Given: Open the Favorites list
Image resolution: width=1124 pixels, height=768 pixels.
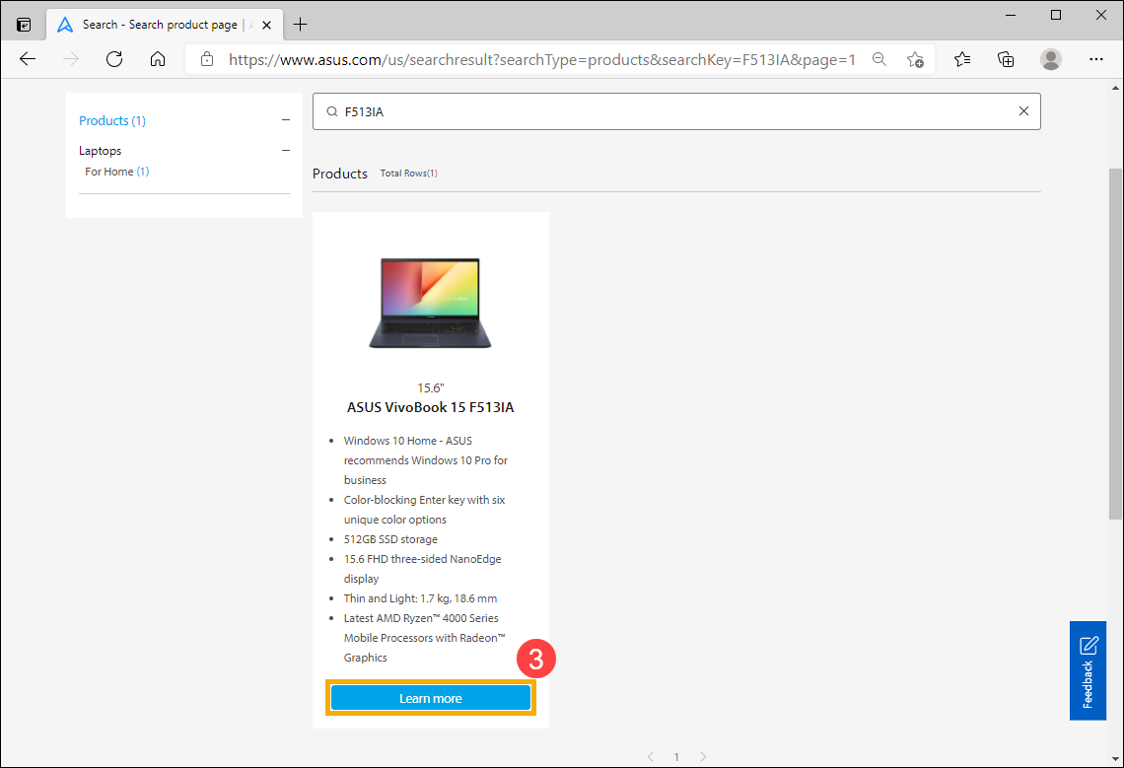Looking at the screenshot, I should pos(962,59).
